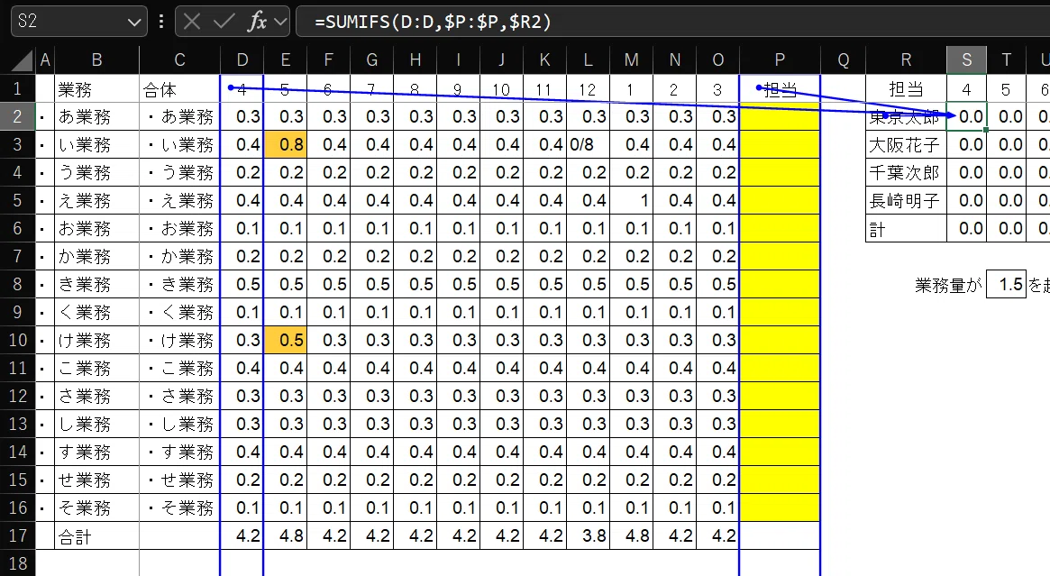Image resolution: width=1050 pixels, height=576 pixels.
Task: Click the 計 cell in column R
Action: (x=906, y=229)
